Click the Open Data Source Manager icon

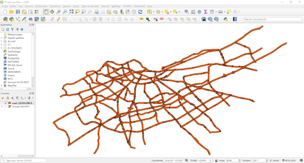coord(5,19)
